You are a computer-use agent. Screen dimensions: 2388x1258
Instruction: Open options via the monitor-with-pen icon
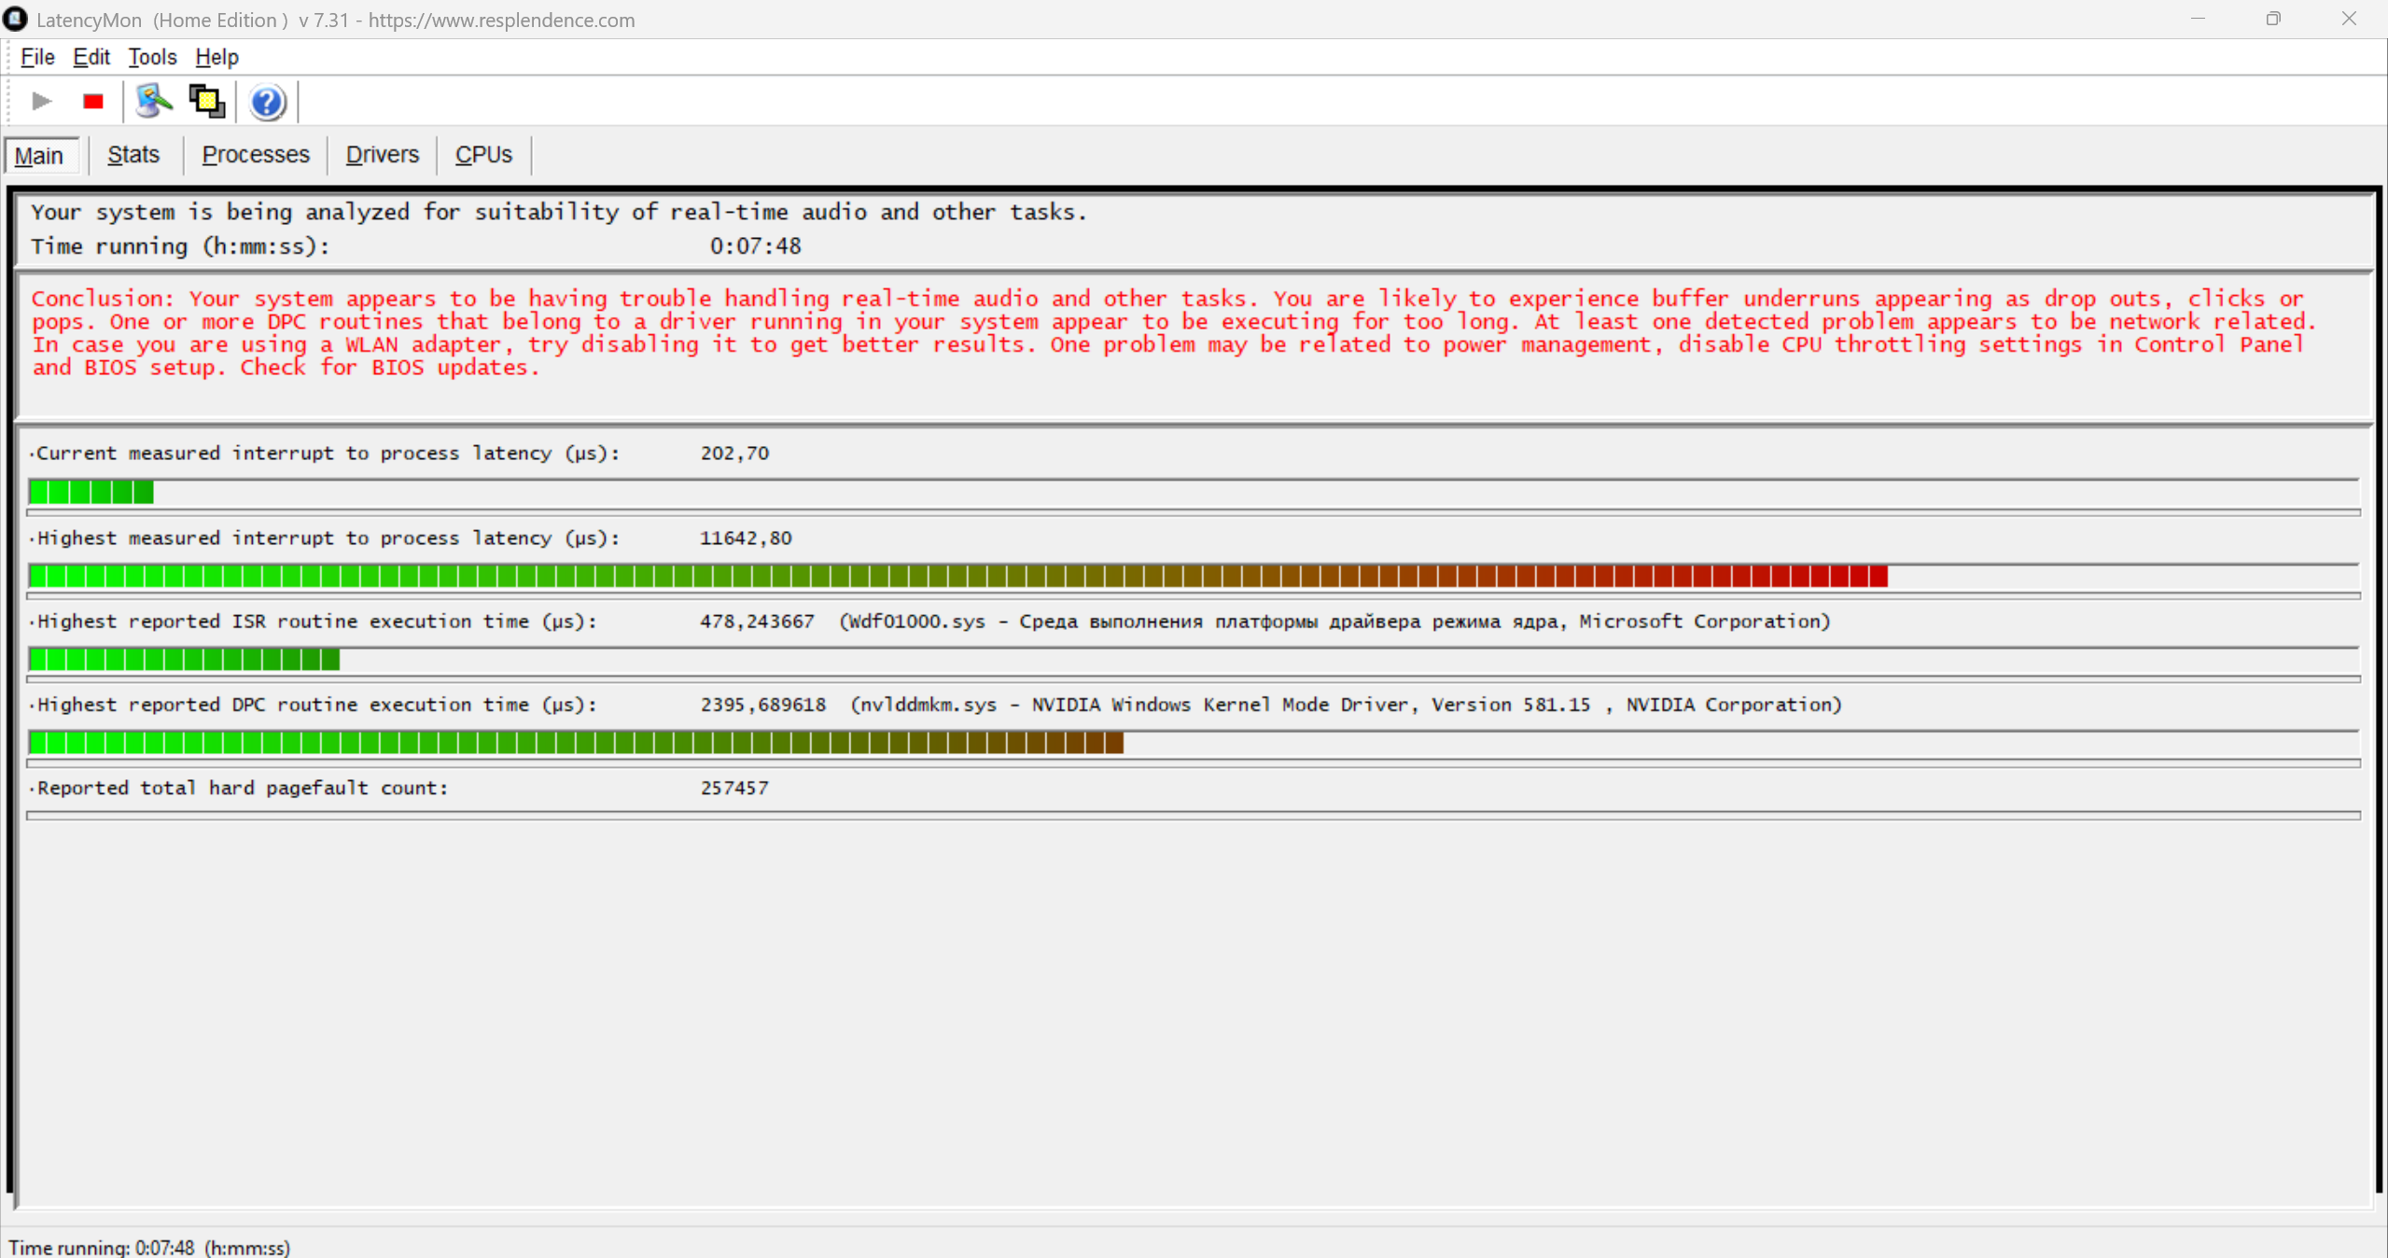tap(153, 101)
